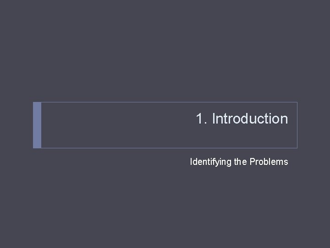This screenshot has height=248, width=330.
Task: Click the right border of the title box
Action: 297,125
